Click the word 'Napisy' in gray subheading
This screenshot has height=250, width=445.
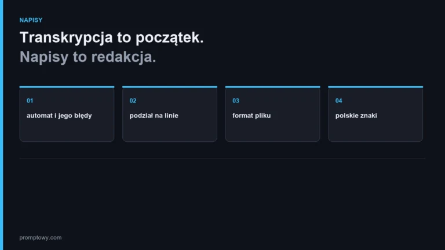tap(44, 57)
